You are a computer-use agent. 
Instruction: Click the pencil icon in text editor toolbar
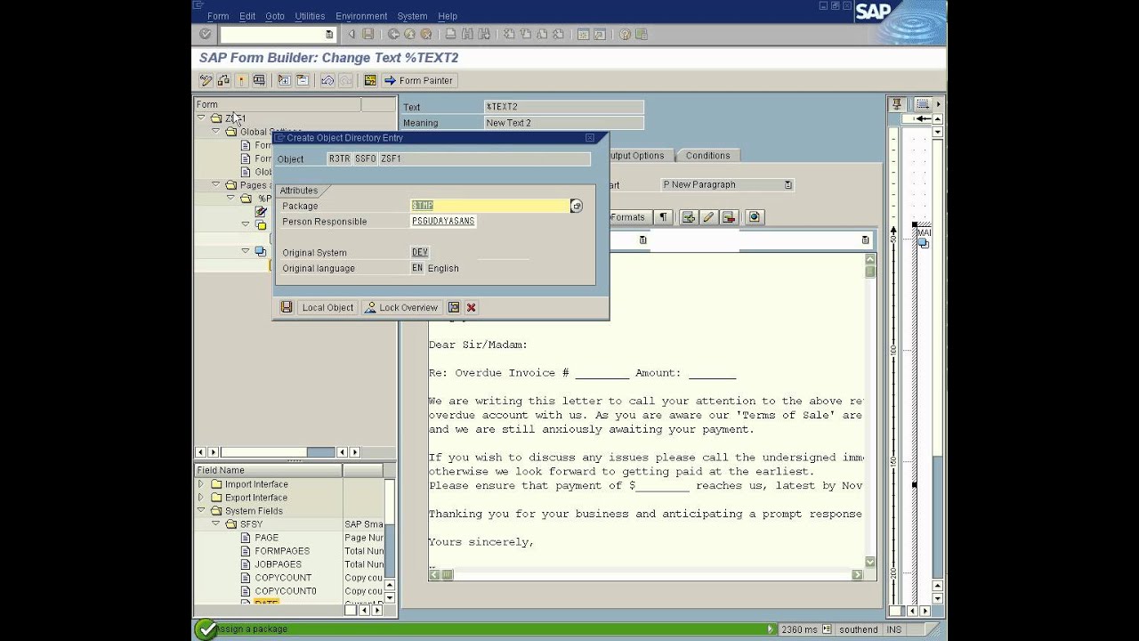(x=708, y=217)
